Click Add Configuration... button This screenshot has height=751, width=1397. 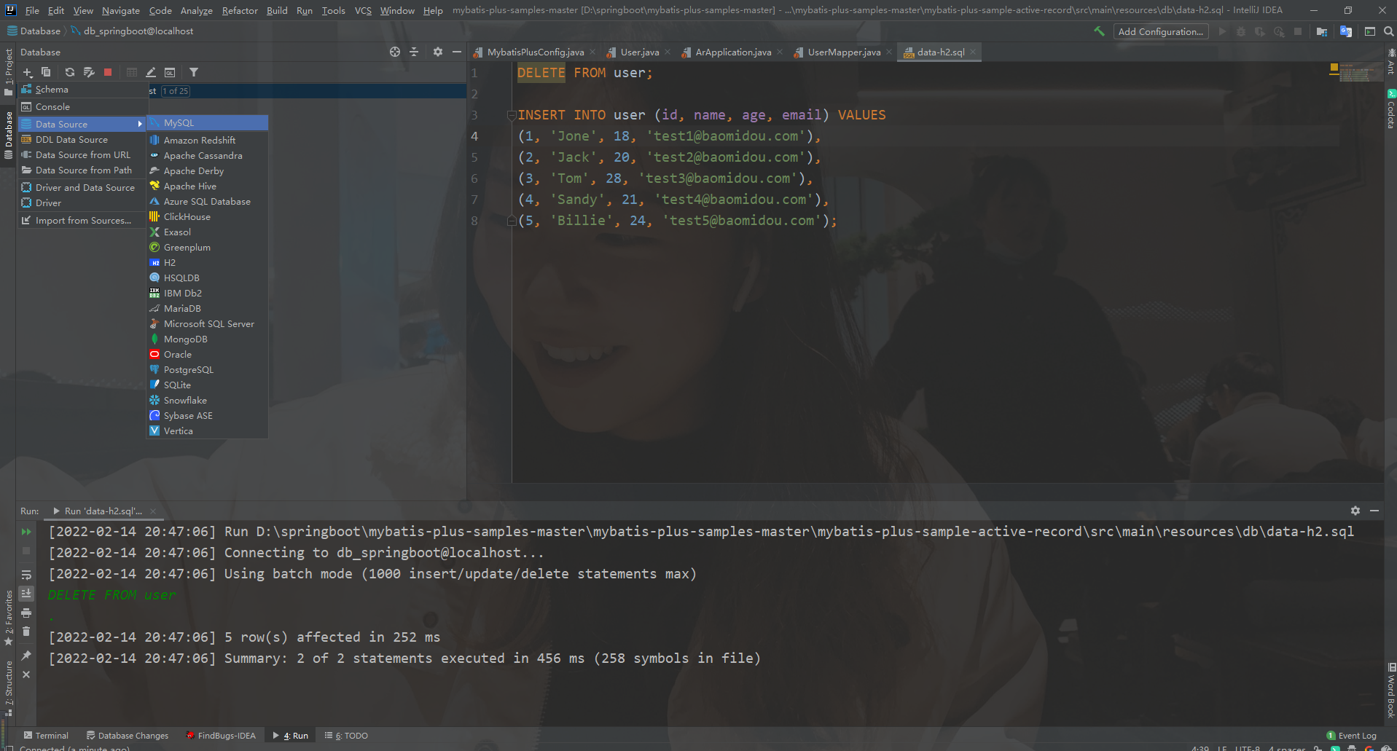(1160, 31)
